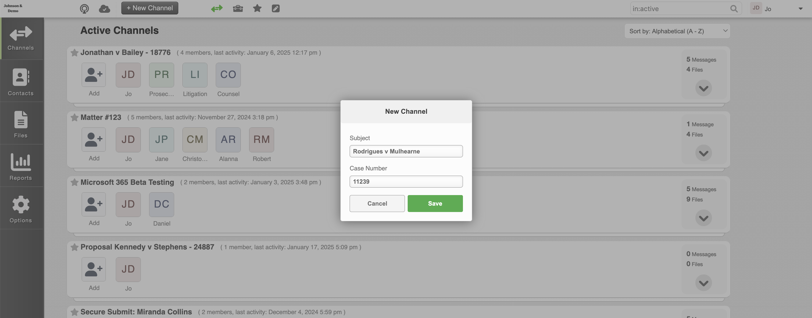Add member to Proposal Kennedy v Stephens
The width and height of the screenshot is (812, 318).
point(94,269)
